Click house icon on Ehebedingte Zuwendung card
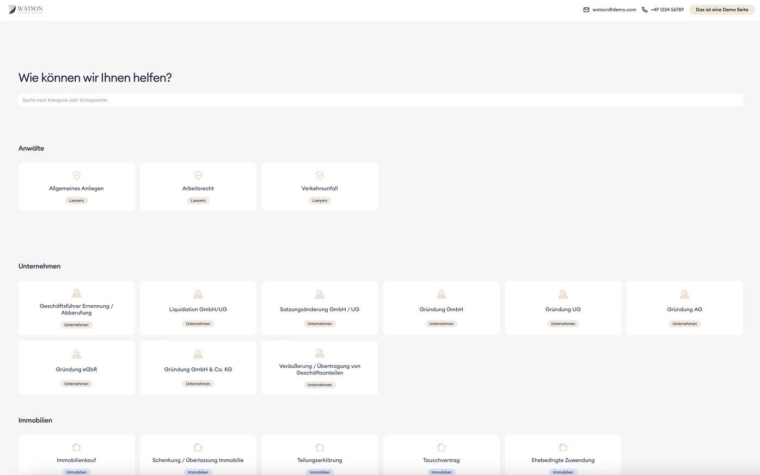The height and width of the screenshot is (475, 760). 563,447
